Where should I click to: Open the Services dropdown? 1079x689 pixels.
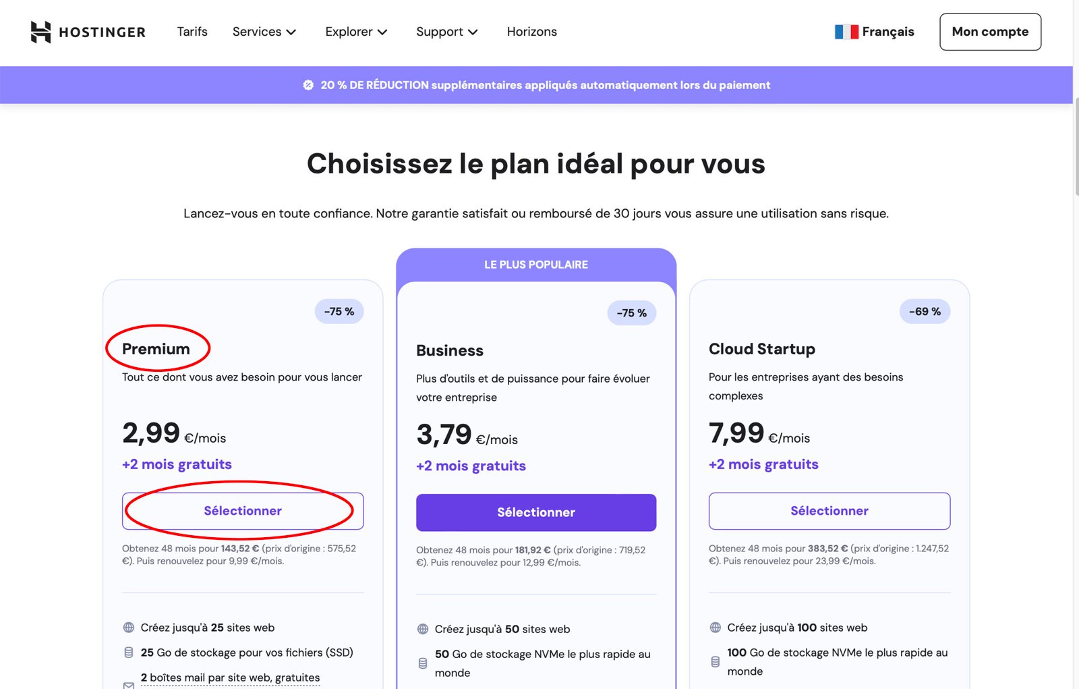[x=264, y=31]
